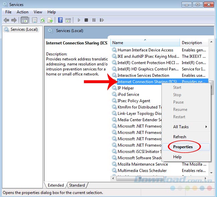Viewport: 217px width, 197px height.
Task: Click the Back arrow in the toolbar
Action: 6,20
